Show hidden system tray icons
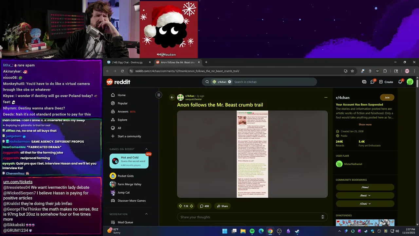Viewport: 419px width, 236px height. (x=340, y=231)
